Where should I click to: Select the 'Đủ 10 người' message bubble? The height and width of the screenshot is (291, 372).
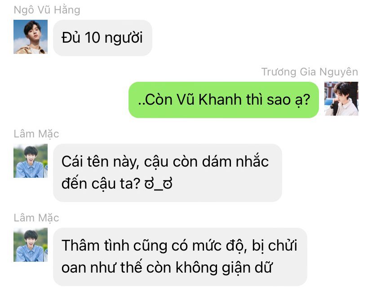102,38
